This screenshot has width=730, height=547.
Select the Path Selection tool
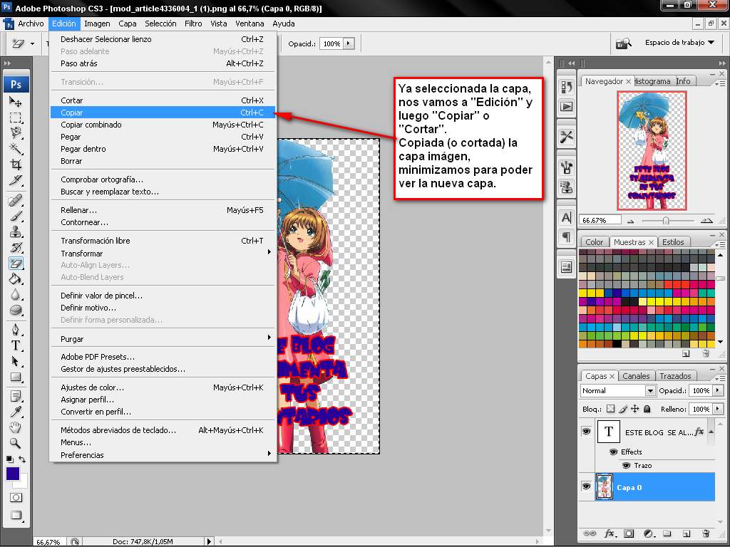point(16,361)
